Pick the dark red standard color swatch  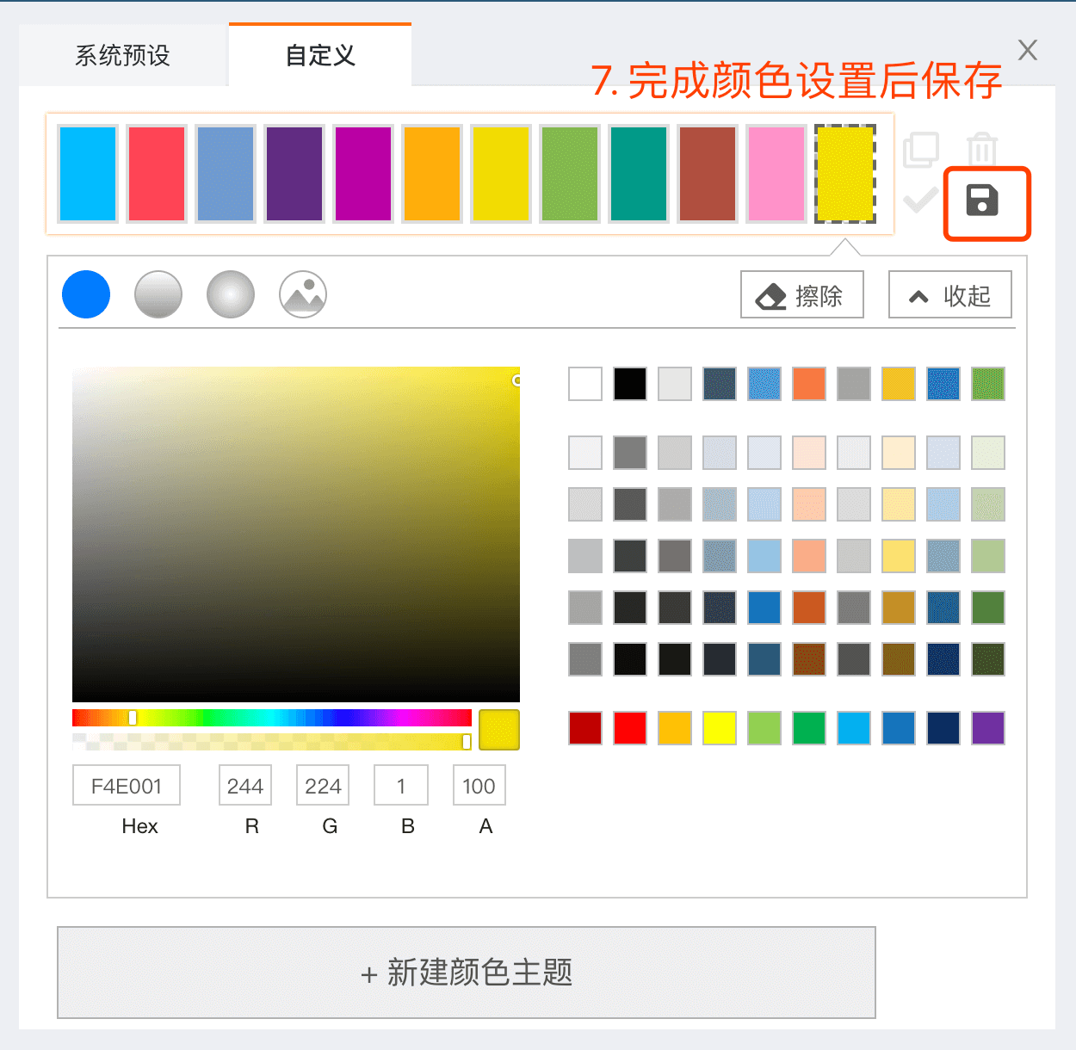pyautogui.click(x=585, y=728)
